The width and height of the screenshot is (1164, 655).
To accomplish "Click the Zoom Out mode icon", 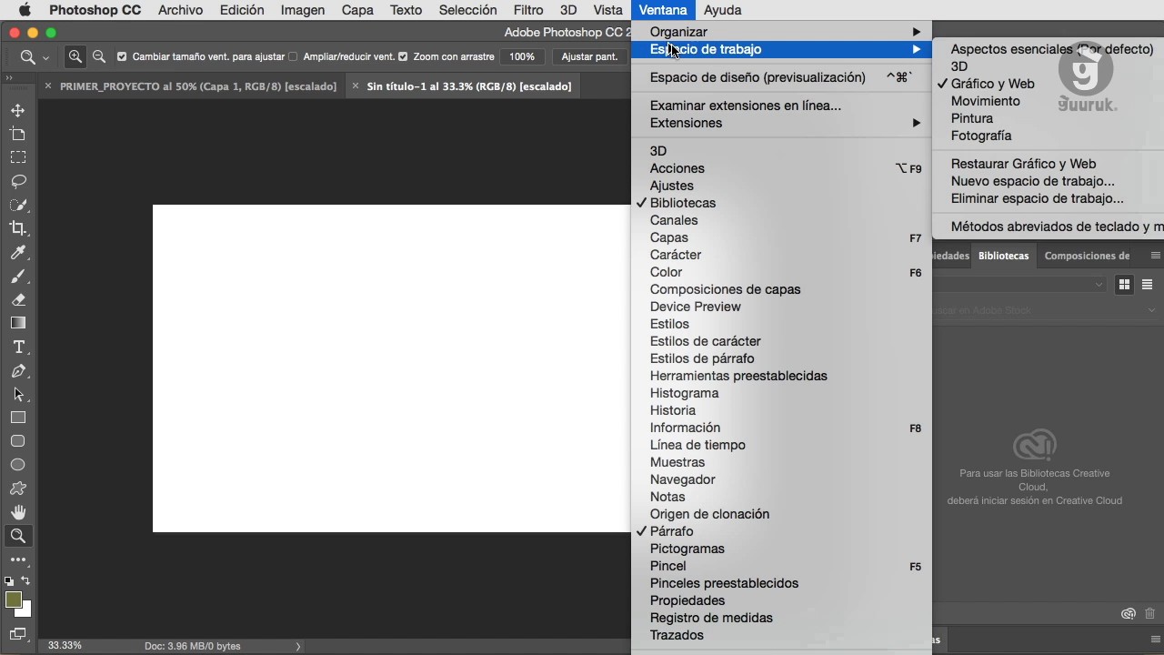I will point(99,56).
